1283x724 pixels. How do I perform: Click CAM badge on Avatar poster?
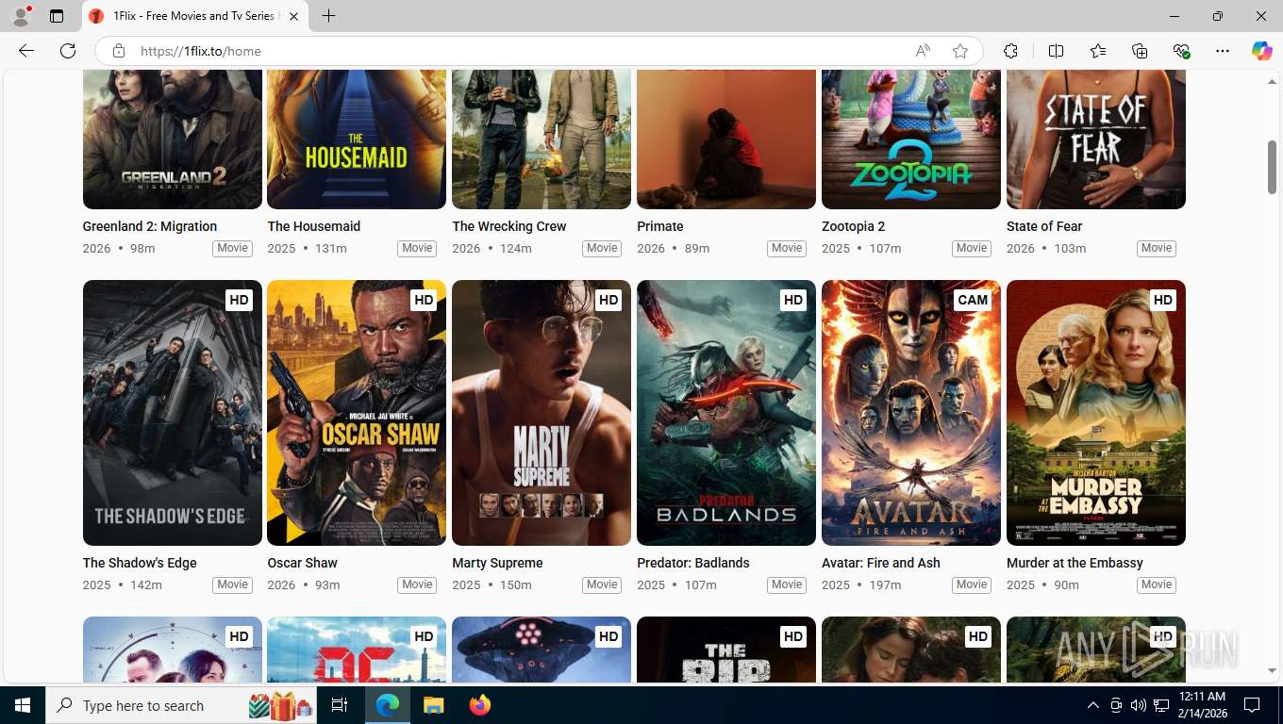[973, 300]
